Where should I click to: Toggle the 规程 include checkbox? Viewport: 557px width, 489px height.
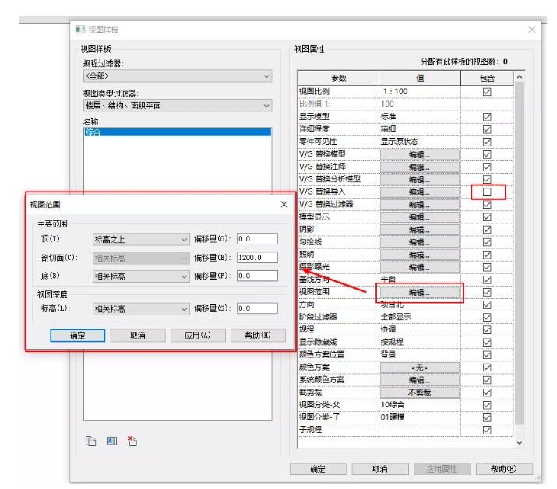click(x=487, y=330)
